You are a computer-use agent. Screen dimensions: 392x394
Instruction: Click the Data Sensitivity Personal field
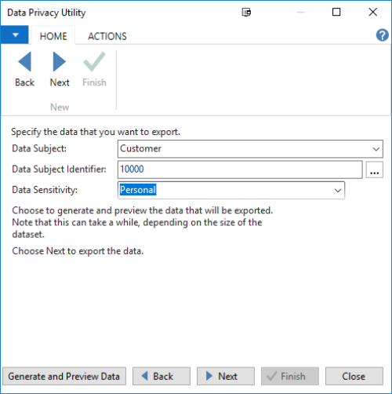pos(231,190)
